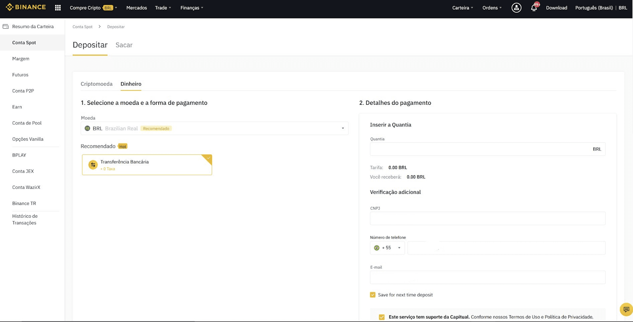Image resolution: width=633 pixels, height=322 pixels.
Task: Expand the Trade menu dropdown
Action: [x=163, y=8]
